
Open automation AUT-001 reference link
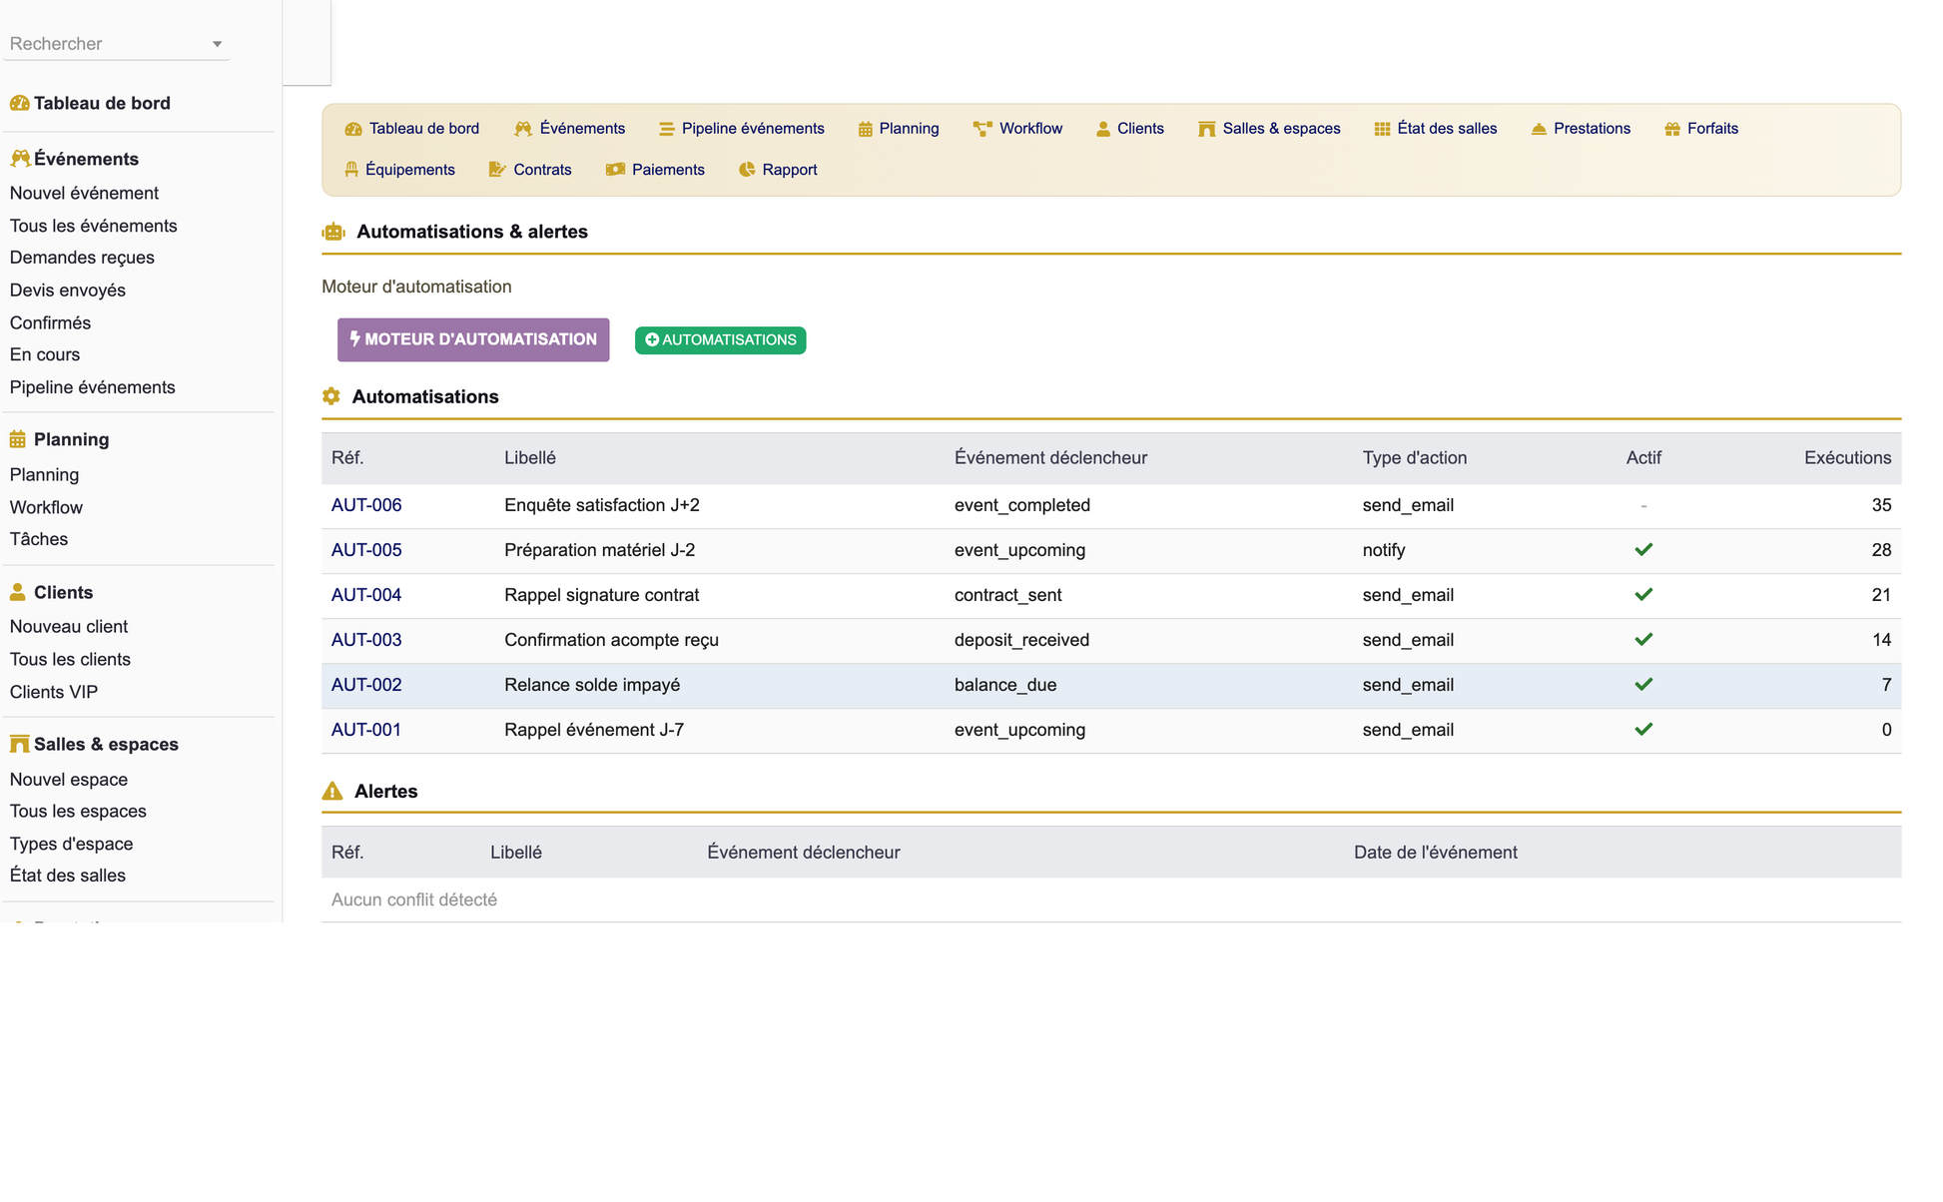[366, 730]
